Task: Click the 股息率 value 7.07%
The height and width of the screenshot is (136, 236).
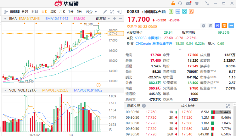Action: 230,88
